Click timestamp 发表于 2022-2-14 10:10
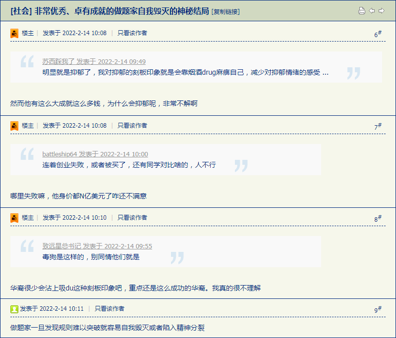 [x=74, y=218]
